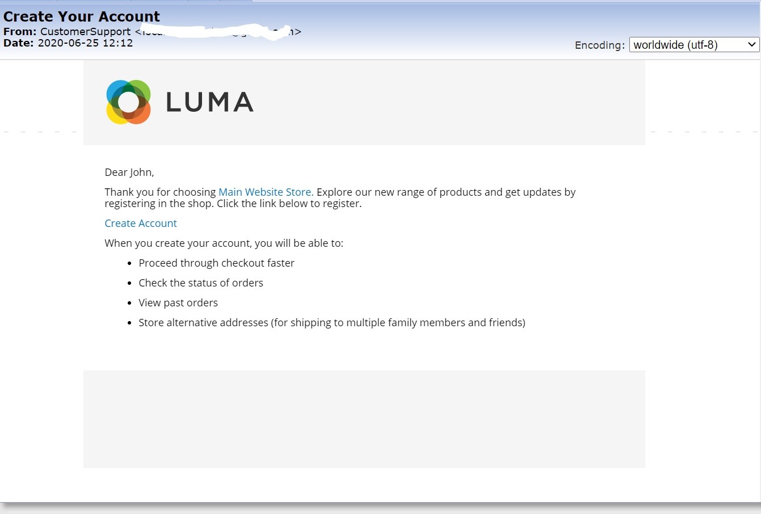Click the "View past orders" list item

[x=178, y=303]
